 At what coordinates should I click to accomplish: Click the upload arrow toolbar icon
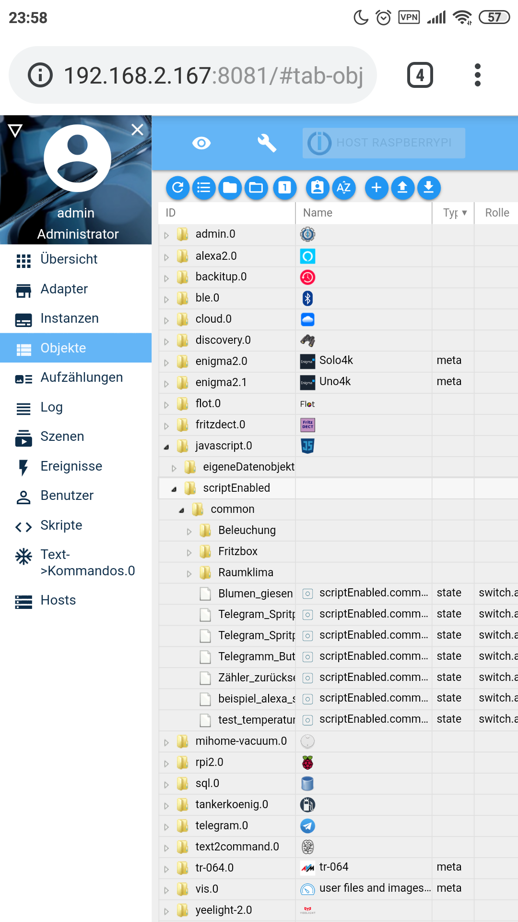(x=403, y=188)
